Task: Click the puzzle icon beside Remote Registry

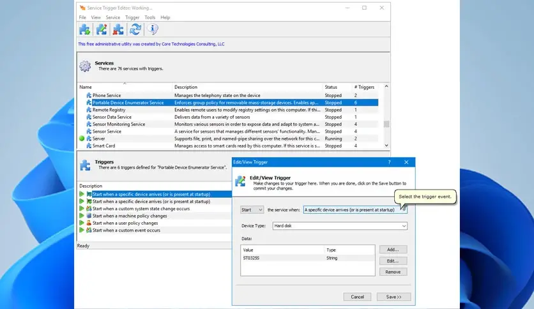Action: pos(89,110)
